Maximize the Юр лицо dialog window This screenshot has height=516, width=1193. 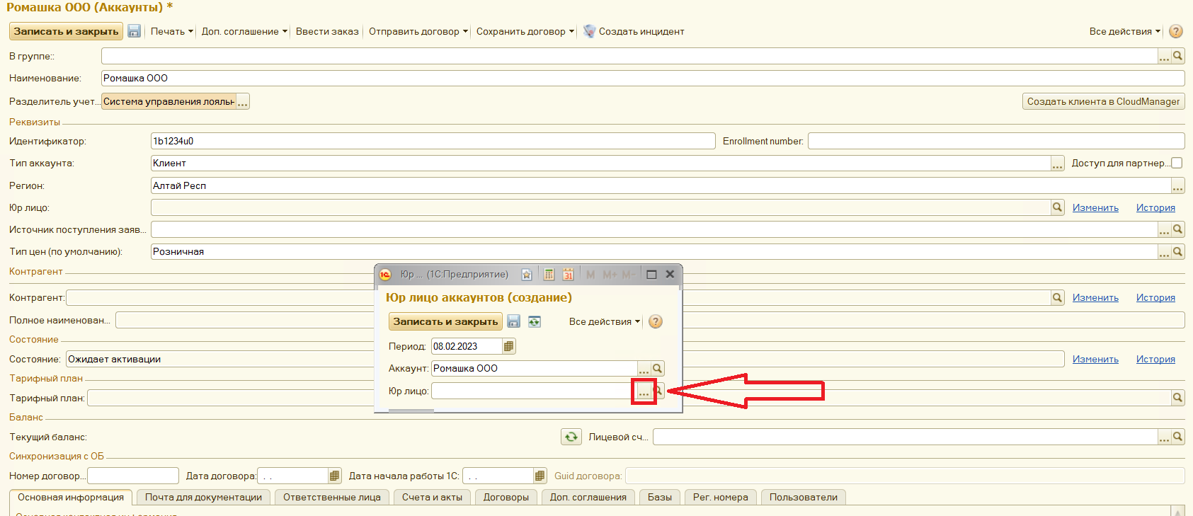pyautogui.click(x=651, y=275)
